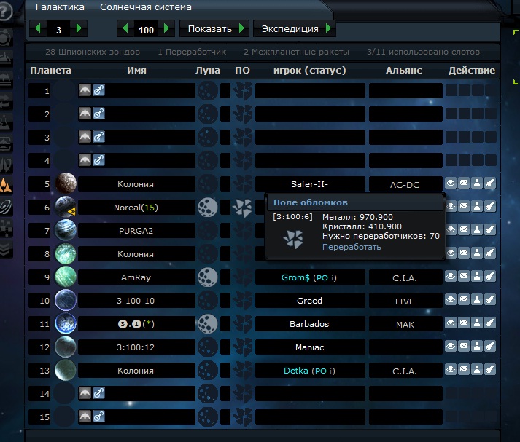Click 28 Шпионских зондов text
The height and width of the screenshot is (442, 520).
(x=93, y=52)
